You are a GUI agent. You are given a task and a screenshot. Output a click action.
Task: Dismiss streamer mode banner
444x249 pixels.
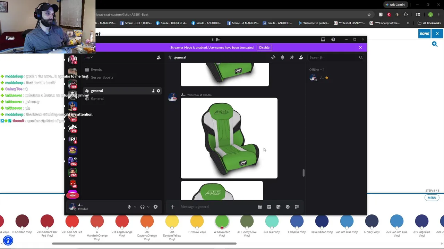(360, 47)
